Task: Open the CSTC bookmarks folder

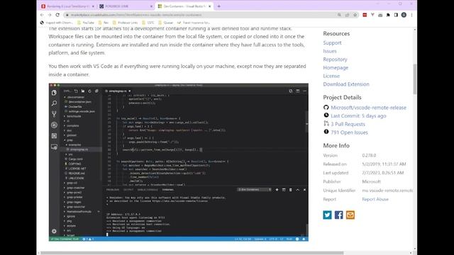Action: pos(148,23)
